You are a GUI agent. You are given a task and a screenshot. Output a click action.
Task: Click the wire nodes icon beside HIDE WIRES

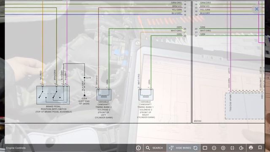click(171, 148)
